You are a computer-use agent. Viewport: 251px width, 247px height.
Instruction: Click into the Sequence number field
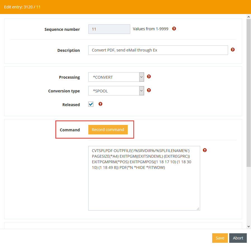[109, 29]
